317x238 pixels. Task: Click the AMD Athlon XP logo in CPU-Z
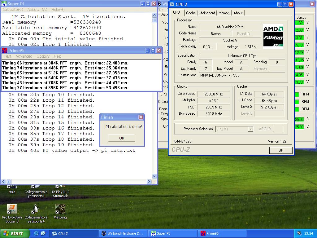coord(273,37)
